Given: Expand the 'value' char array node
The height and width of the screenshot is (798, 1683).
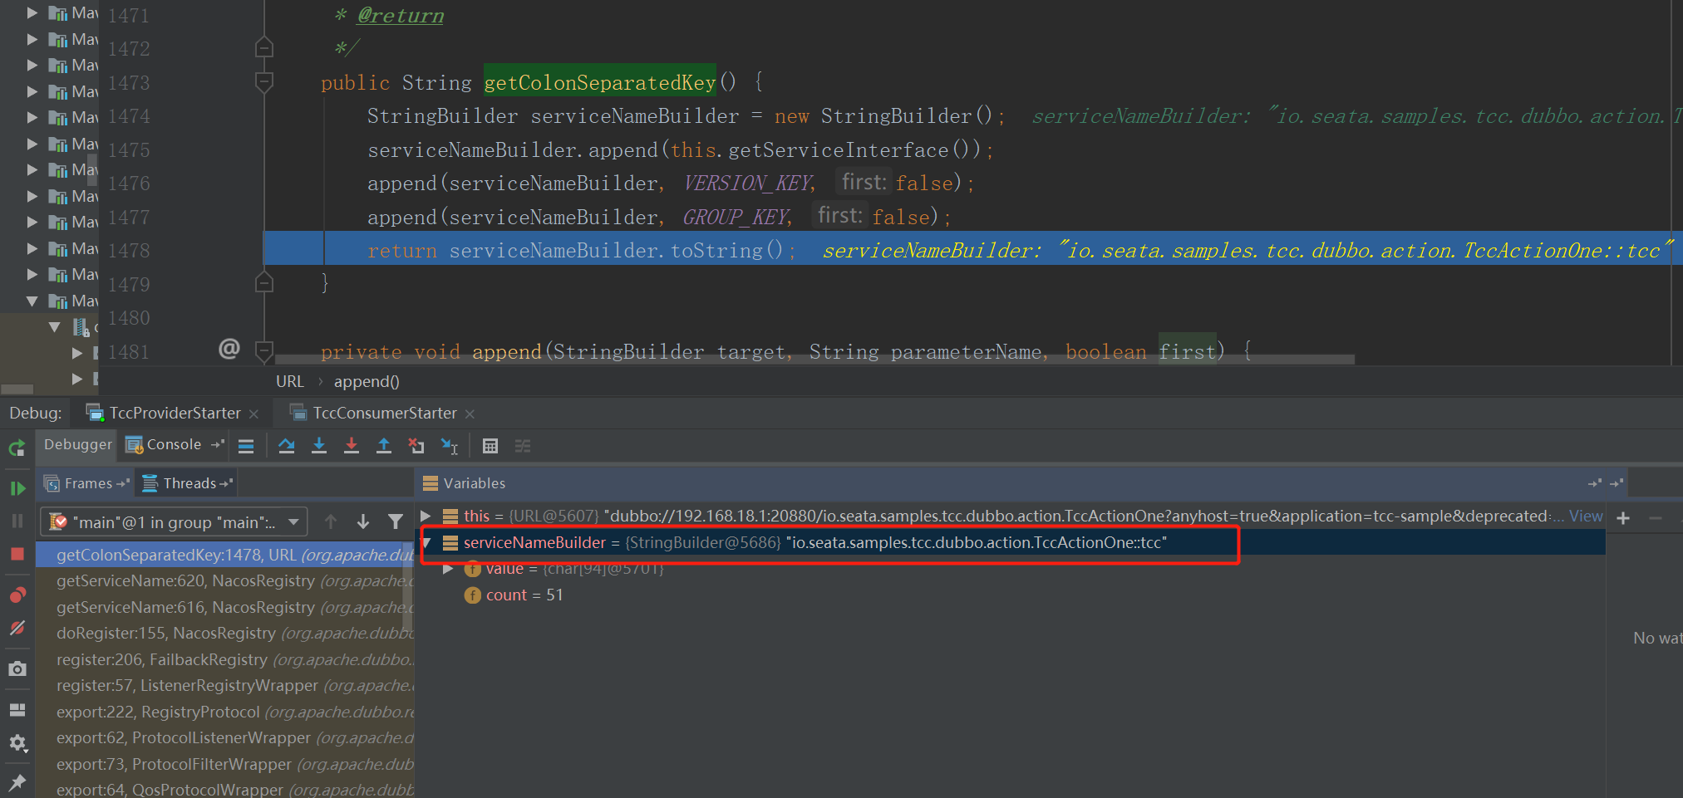Looking at the screenshot, I should [449, 569].
